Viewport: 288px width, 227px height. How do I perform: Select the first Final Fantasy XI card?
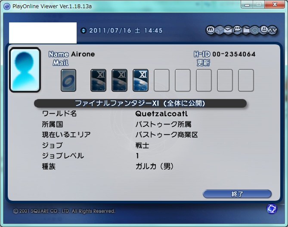point(98,80)
